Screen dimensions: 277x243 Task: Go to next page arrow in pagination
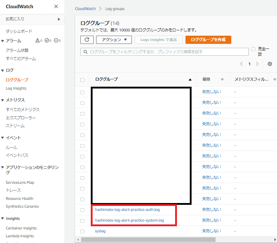pyautogui.click(x=257, y=64)
